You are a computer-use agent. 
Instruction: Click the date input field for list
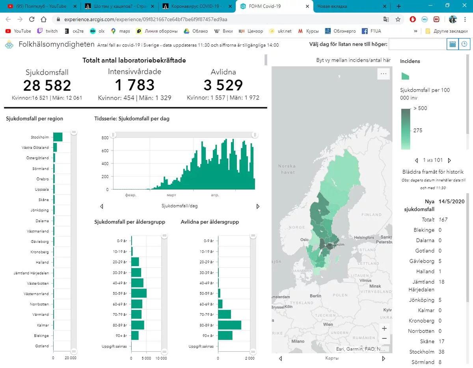point(417,44)
